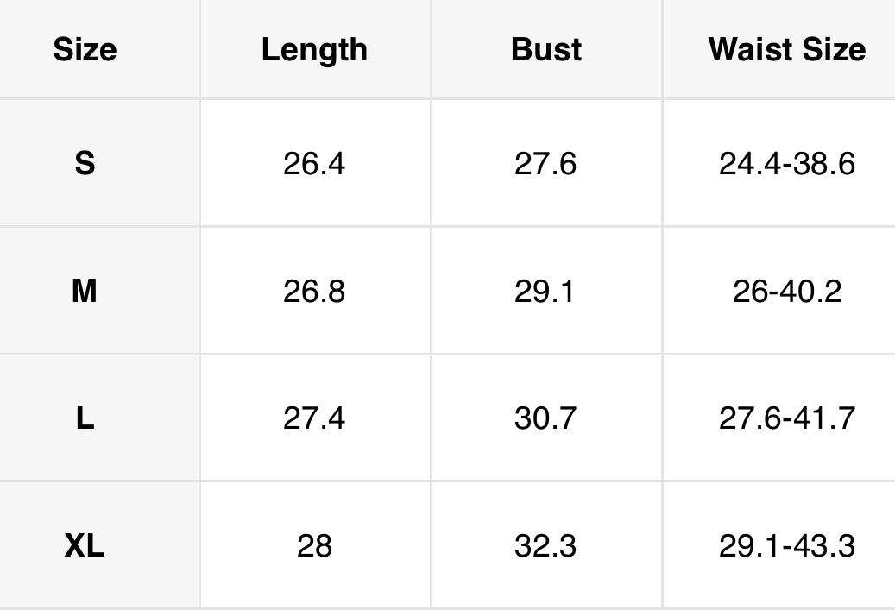This screenshot has height=610, width=895.
Task: Click the 27.4 length cell
Action: pos(314,418)
